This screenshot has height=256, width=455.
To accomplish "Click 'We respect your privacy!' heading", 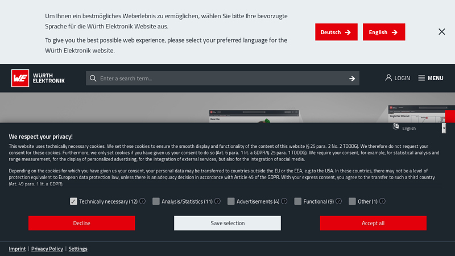I will tap(40, 137).
